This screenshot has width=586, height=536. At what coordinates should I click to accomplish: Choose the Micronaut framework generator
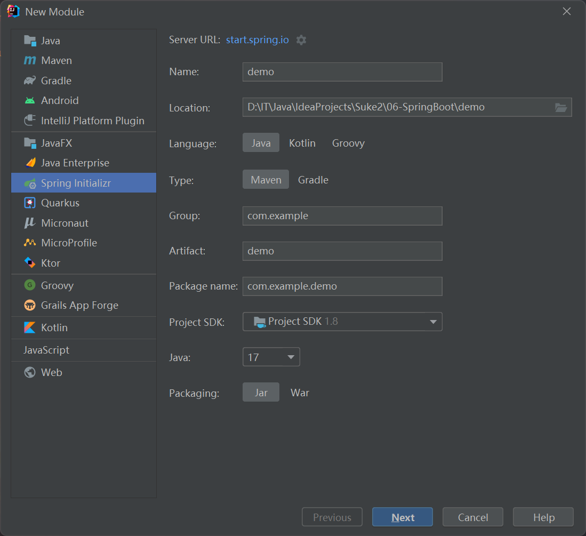click(64, 223)
